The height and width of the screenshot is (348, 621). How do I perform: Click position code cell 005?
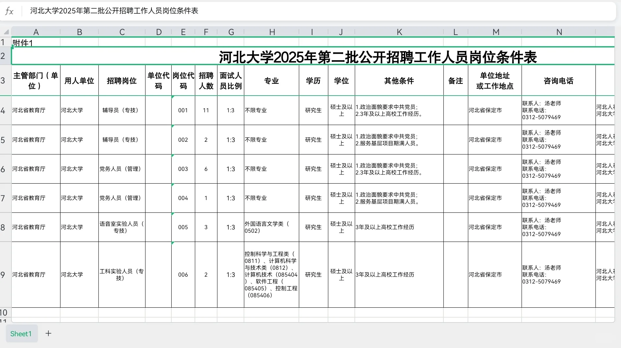183,227
